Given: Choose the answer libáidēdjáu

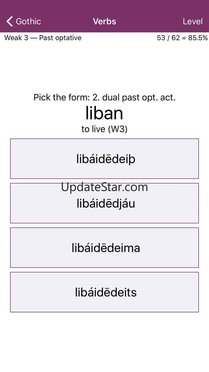Looking at the screenshot, I should (x=104, y=203).
